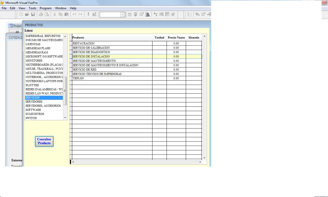Select SERVIDORES in the Línea list

[44, 102]
